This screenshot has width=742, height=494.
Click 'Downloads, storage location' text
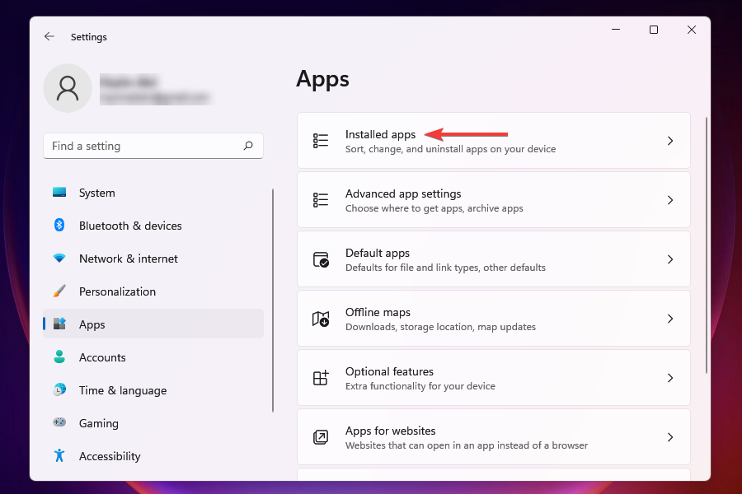(x=440, y=327)
